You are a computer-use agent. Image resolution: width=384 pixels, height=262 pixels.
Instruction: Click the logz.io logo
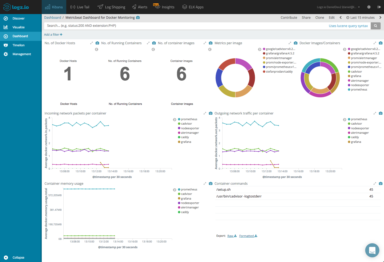click(16, 7)
